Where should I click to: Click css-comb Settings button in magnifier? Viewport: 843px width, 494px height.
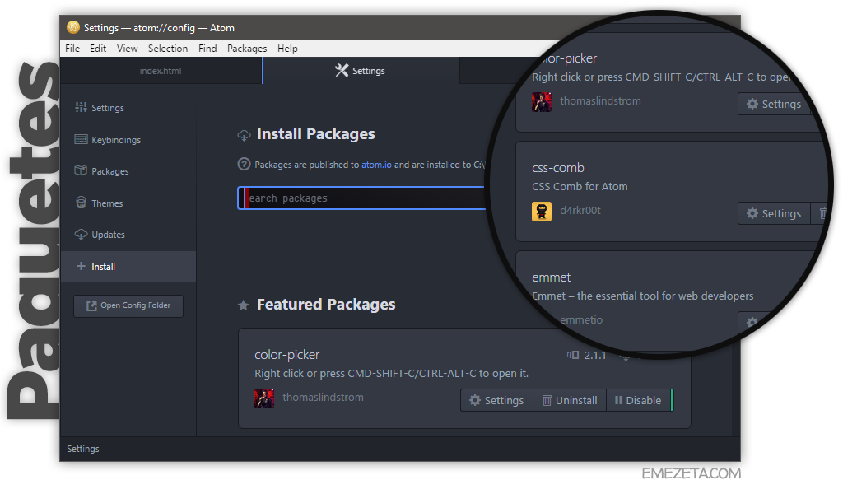click(774, 213)
